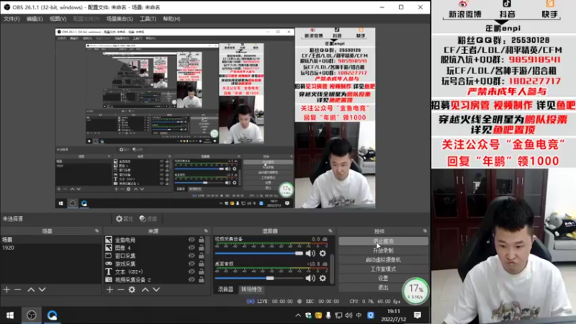Select the 场景 scene in the scenes list
The width and height of the screenshot is (576, 324).
[50, 240]
